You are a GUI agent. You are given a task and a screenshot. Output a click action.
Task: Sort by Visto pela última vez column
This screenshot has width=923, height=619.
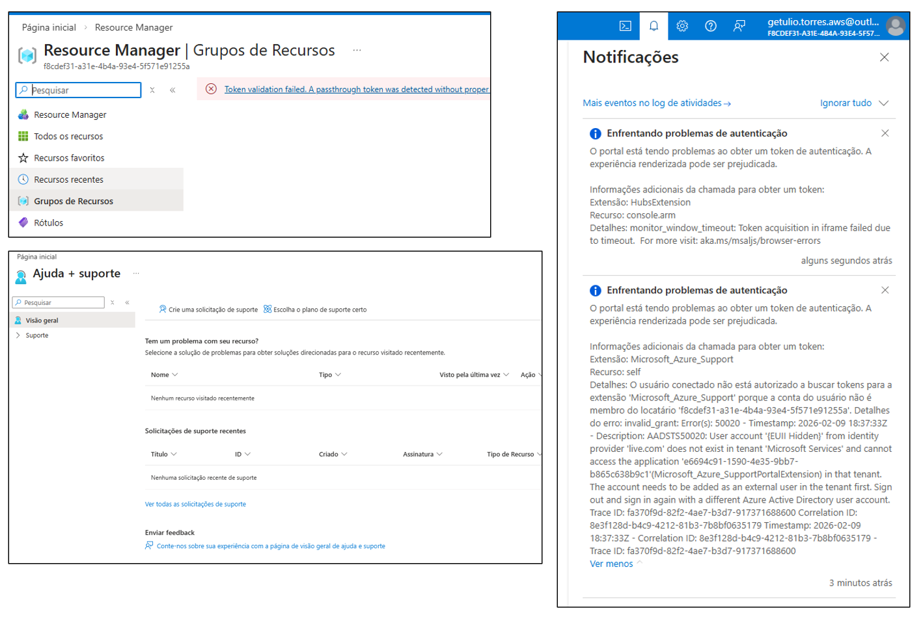[474, 375]
